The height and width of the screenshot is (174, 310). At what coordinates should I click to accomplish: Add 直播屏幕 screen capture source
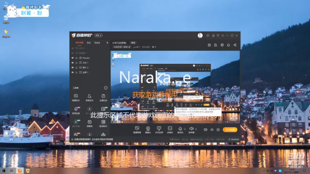click(137, 130)
